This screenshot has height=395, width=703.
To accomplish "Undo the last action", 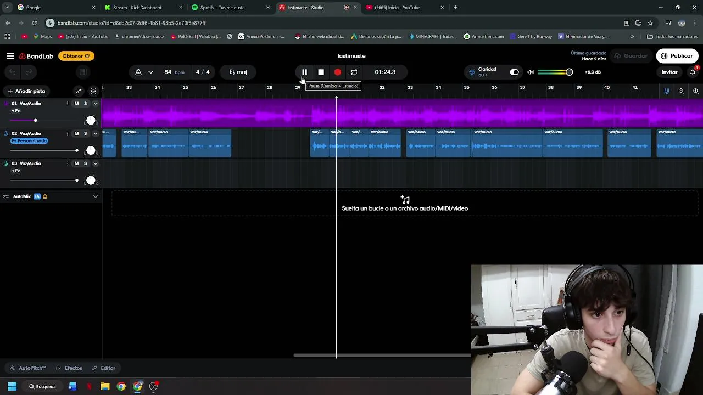I will click(x=12, y=72).
